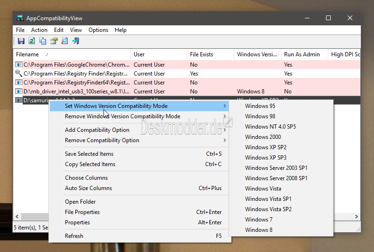Viewport: 374px width, 252px height.
Task: Expand Add Compatibility Option submenu arrow
Action: (224, 130)
